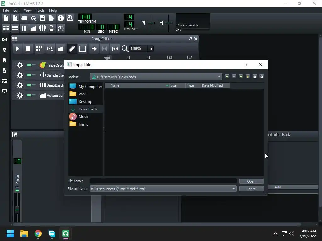Viewport: 322px width, 241px height.
Task: Open existing project folder icon
Action: [24, 18]
